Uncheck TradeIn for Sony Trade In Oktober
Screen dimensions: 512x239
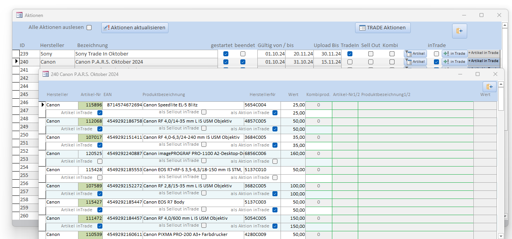click(350, 54)
